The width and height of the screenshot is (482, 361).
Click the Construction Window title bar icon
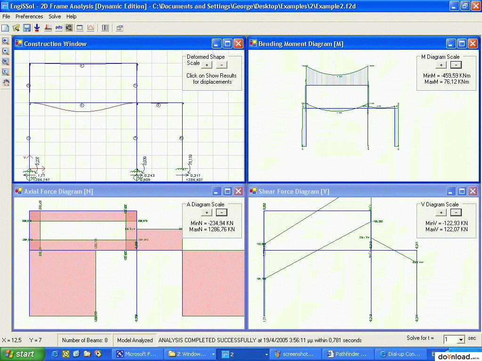coord(19,44)
